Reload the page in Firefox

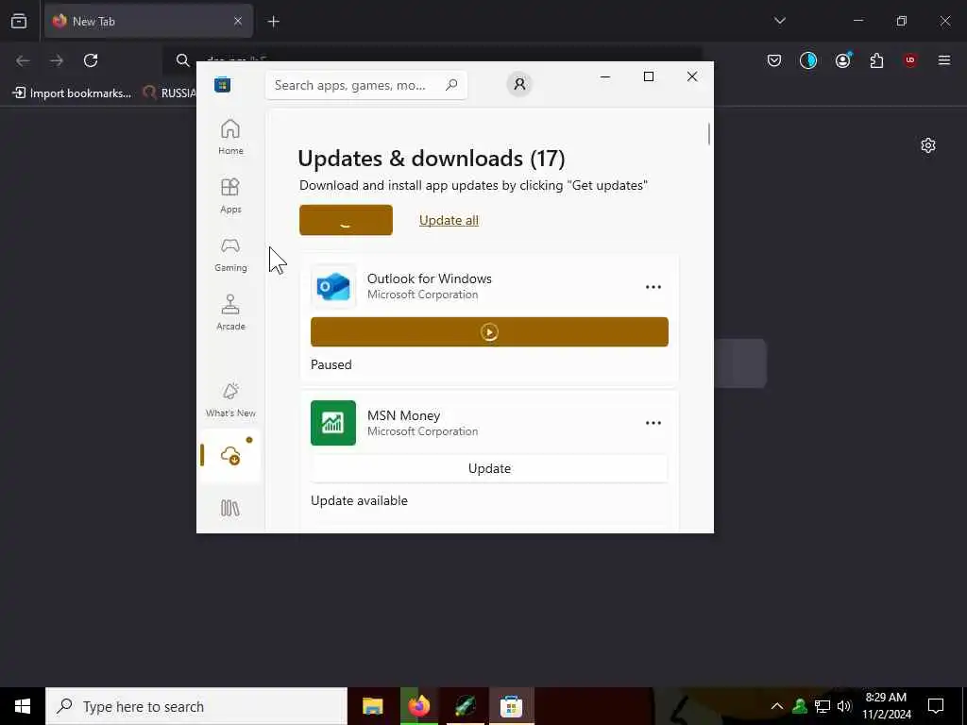pyautogui.click(x=91, y=60)
